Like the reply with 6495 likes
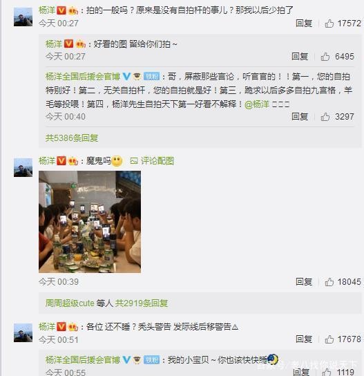 (325, 57)
